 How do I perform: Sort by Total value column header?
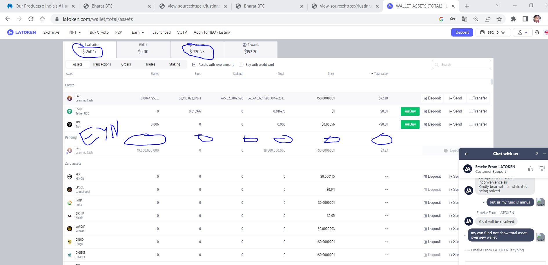point(379,74)
